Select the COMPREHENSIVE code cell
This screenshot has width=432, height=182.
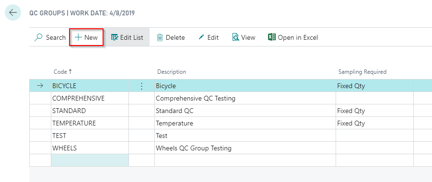point(90,98)
